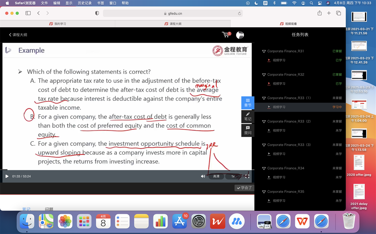Open the 书签 menu
376x234 pixels.
(x=101, y=3)
